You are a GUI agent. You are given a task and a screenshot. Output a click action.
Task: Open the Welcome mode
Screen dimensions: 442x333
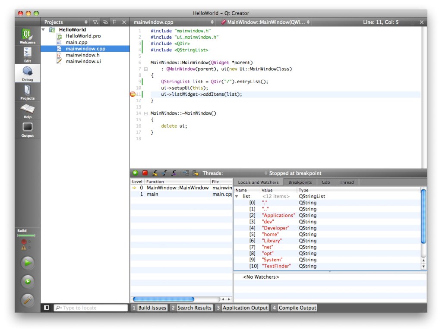click(x=27, y=36)
